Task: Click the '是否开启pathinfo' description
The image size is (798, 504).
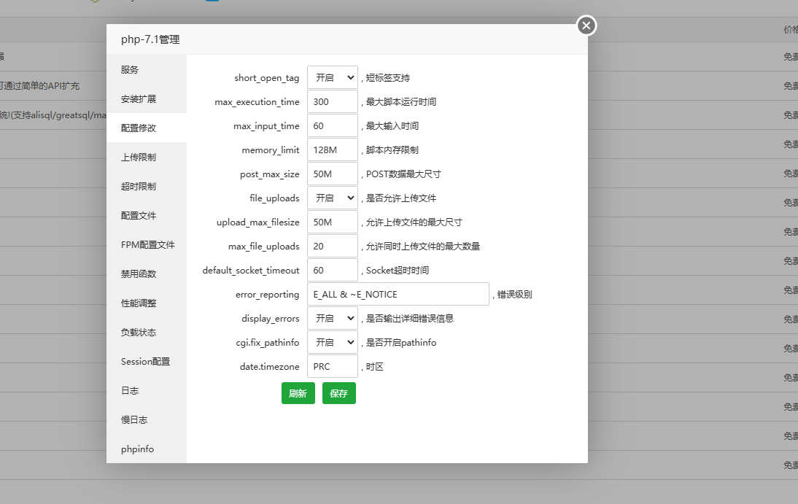Action: tap(401, 343)
